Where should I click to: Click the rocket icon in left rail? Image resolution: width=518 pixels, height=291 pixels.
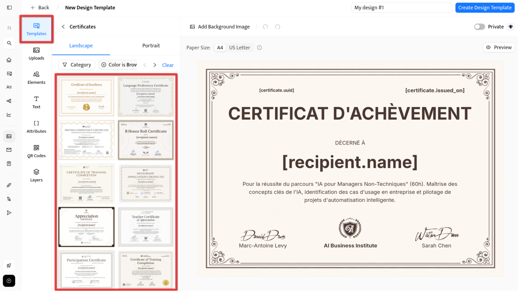click(9, 265)
